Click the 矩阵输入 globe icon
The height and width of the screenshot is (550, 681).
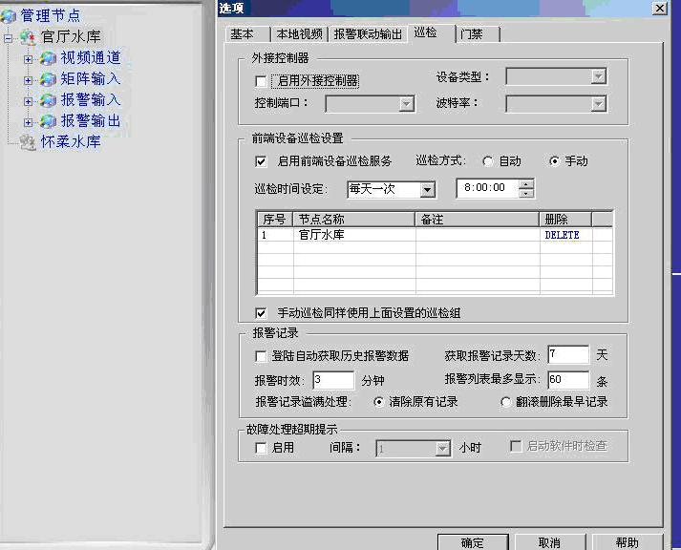[x=49, y=79]
